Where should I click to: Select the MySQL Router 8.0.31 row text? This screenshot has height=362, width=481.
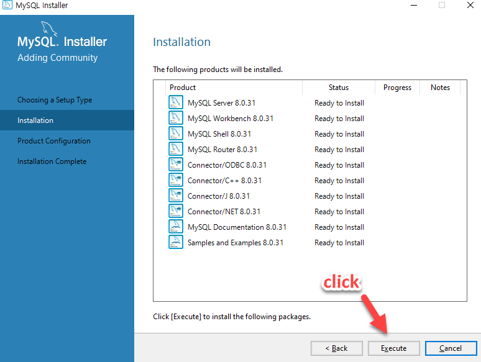click(222, 150)
